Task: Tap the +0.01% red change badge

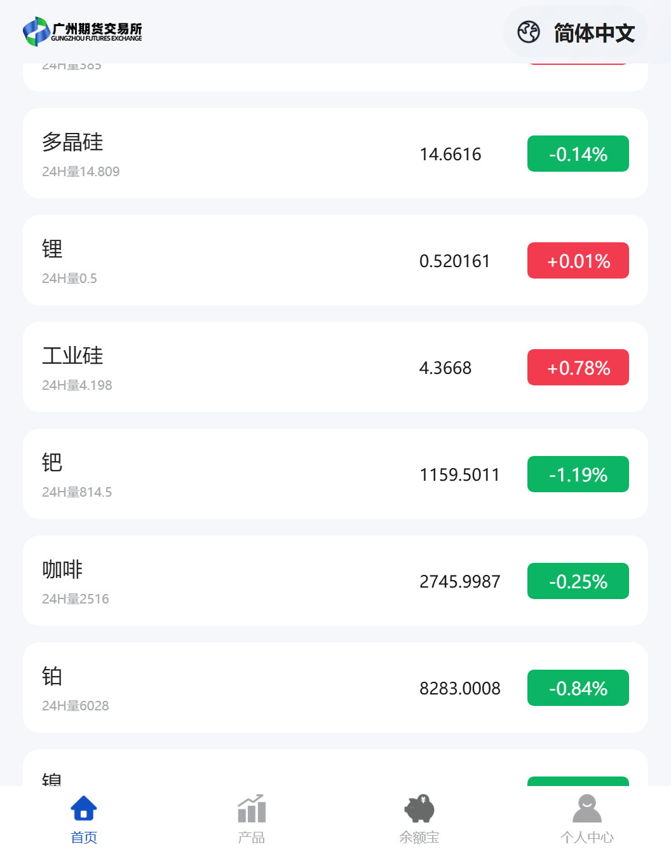Action: (x=578, y=261)
